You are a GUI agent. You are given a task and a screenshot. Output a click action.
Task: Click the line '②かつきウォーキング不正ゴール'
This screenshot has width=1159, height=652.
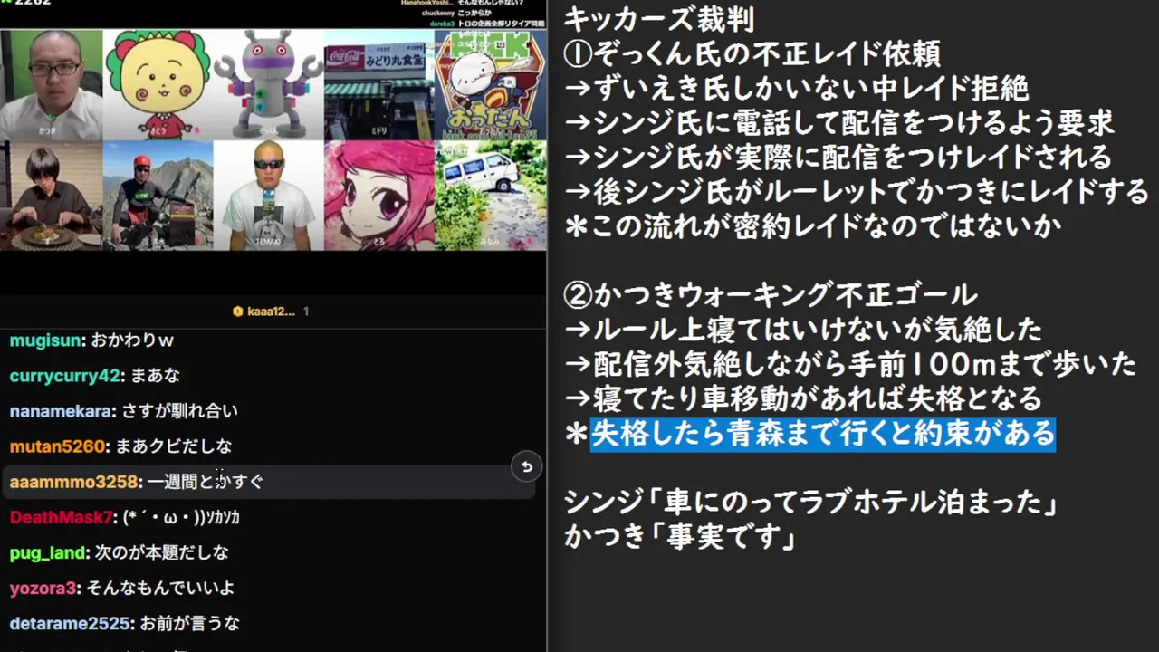[x=771, y=295]
